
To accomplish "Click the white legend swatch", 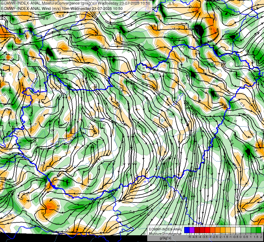I will 238,230.
